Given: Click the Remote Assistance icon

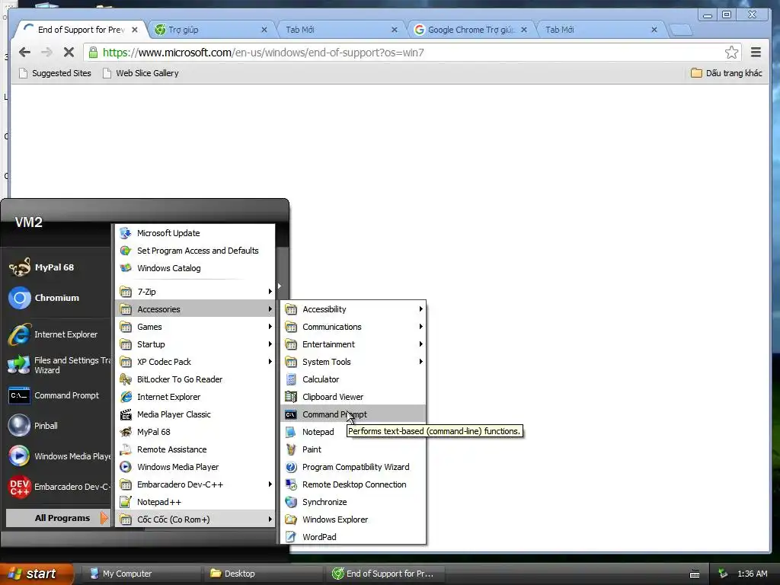Looking at the screenshot, I should (126, 449).
